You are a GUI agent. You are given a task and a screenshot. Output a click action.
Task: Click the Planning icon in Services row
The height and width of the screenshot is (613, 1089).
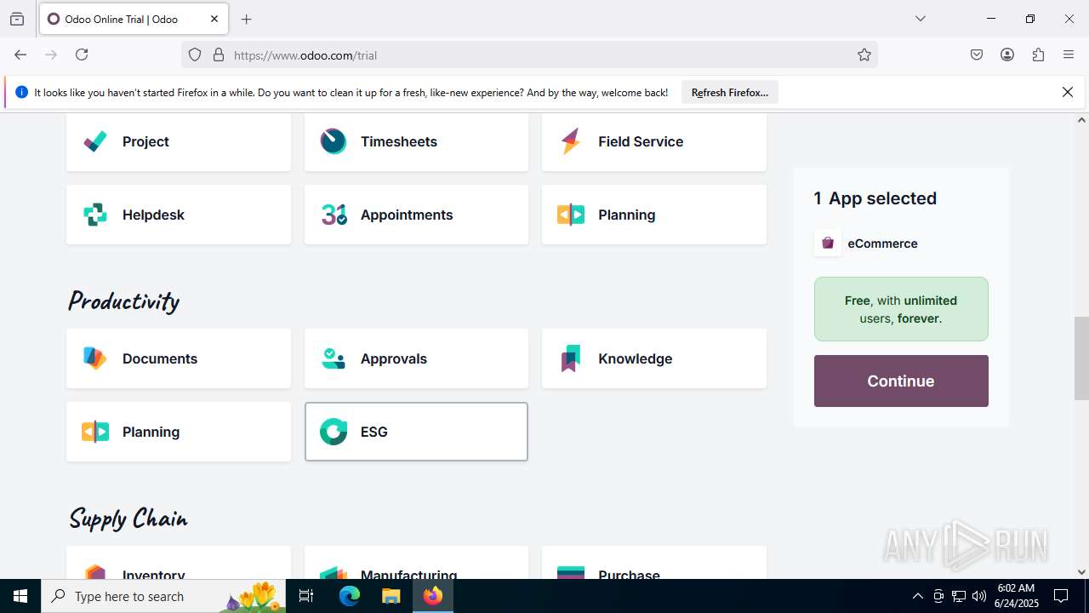(x=571, y=215)
